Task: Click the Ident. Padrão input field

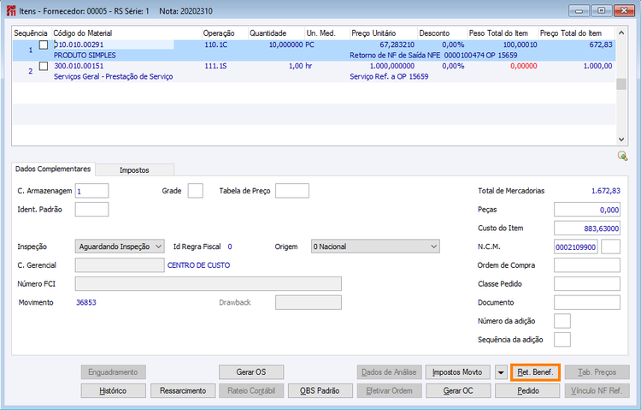Action: click(x=92, y=210)
